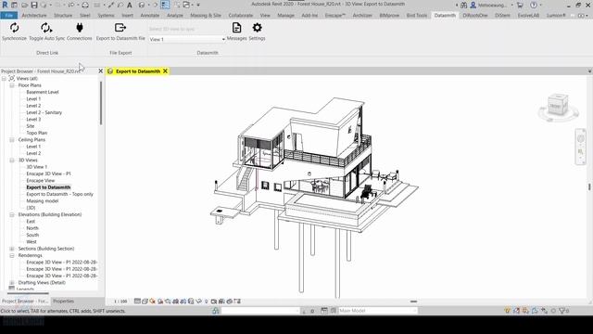Image resolution: width=593 pixels, height=334 pixels.
Task: Open the Datasmith Messages log
Action: 237,28
